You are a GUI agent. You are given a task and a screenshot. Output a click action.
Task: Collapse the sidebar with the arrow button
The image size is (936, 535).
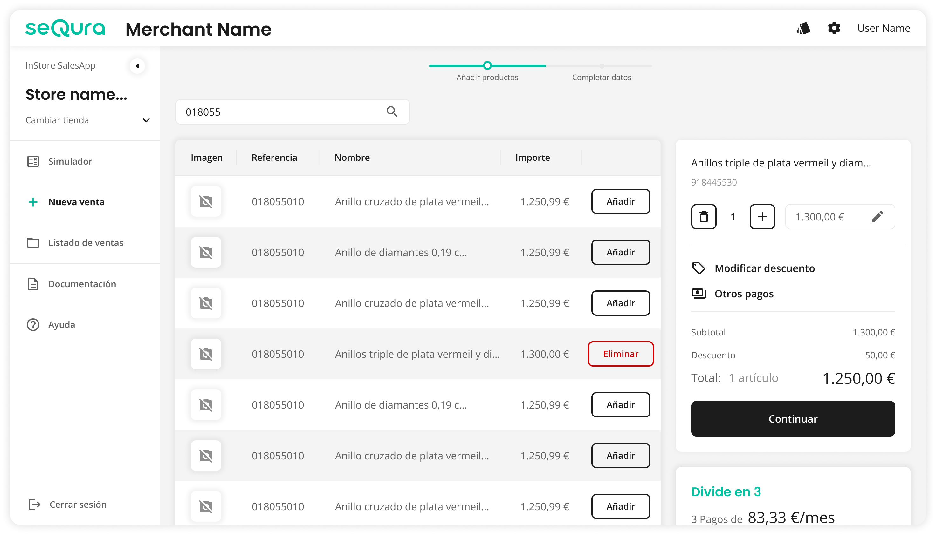click(x=137, y=66)
